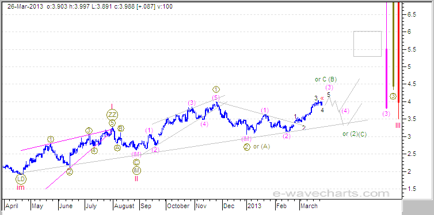Click the red wave III label

pyautogui.click(x=398, y=126)
